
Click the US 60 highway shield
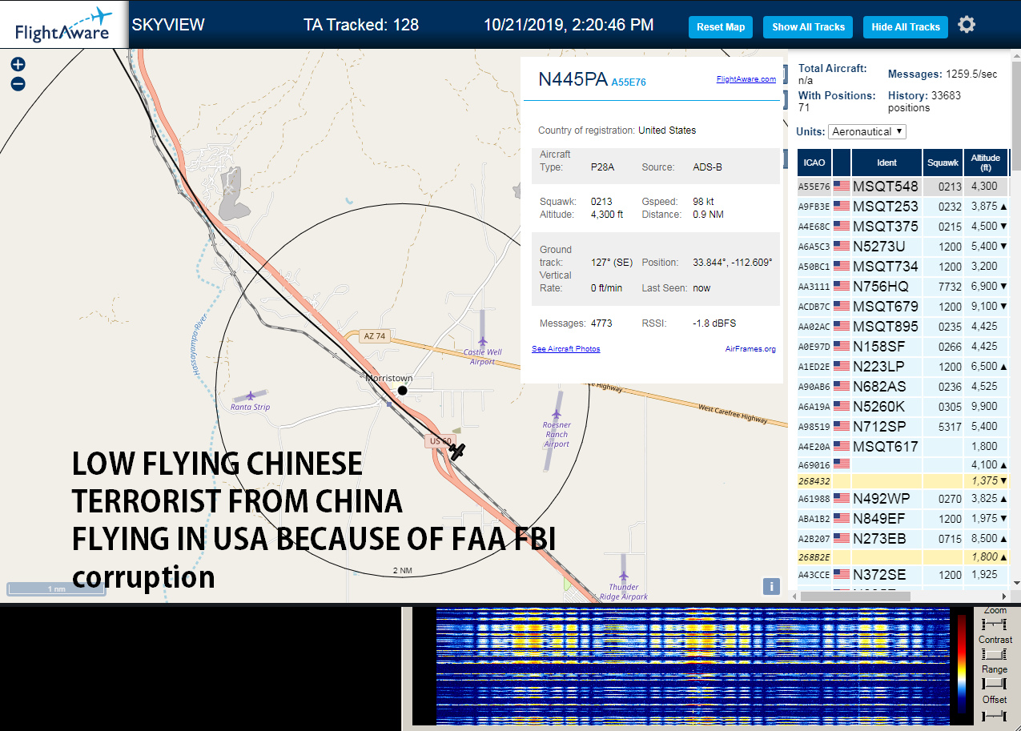tap(440, 441)
